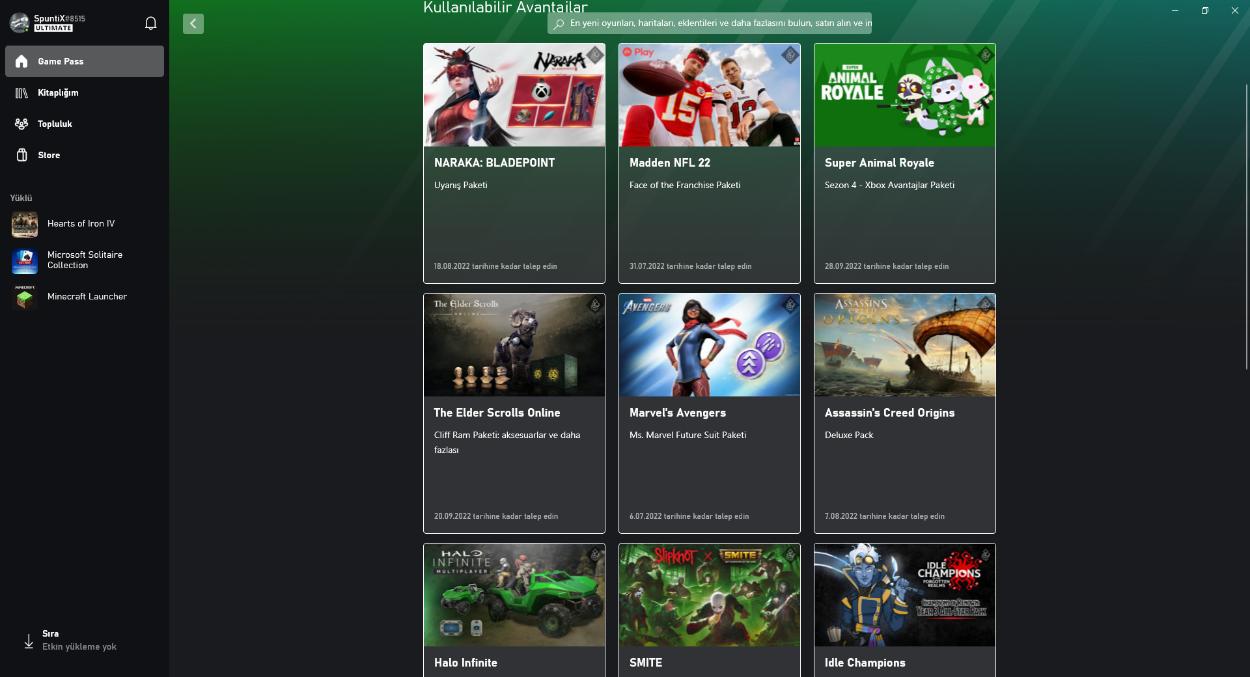Click the perk badge on NARAKA card
The width and height of the screenshot is (1250, 677).
595,55
